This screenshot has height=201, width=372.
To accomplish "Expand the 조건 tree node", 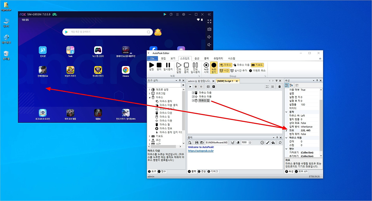I will click(150, 140).
